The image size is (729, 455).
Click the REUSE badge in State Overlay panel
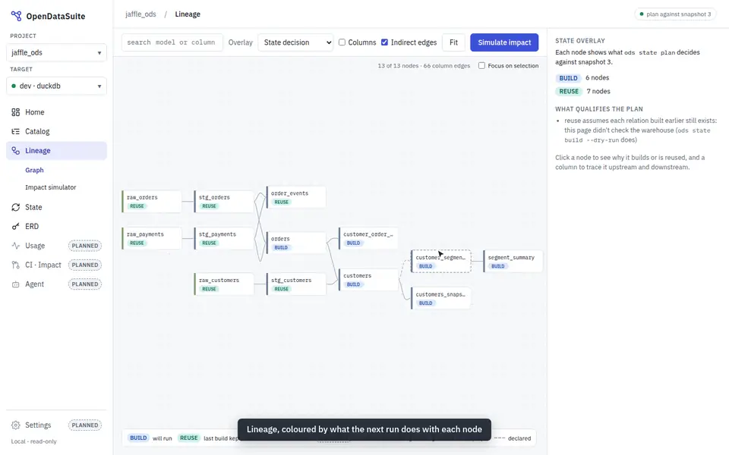pyautogui.click(x=569, y=92)
